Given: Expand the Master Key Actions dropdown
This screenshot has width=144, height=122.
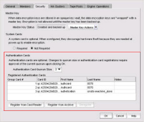Looking at the screenshot, I should tap(83, 28).
